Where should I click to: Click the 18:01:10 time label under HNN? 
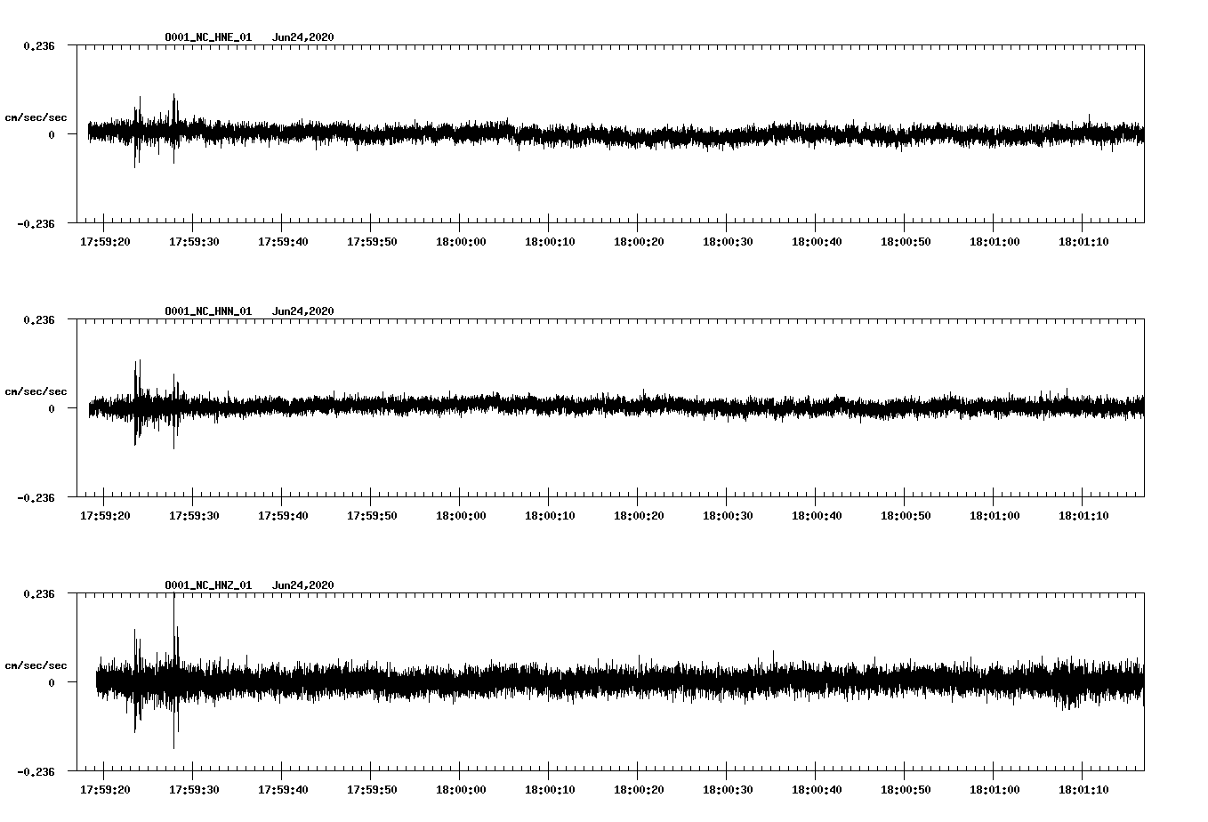[1083, 515]
